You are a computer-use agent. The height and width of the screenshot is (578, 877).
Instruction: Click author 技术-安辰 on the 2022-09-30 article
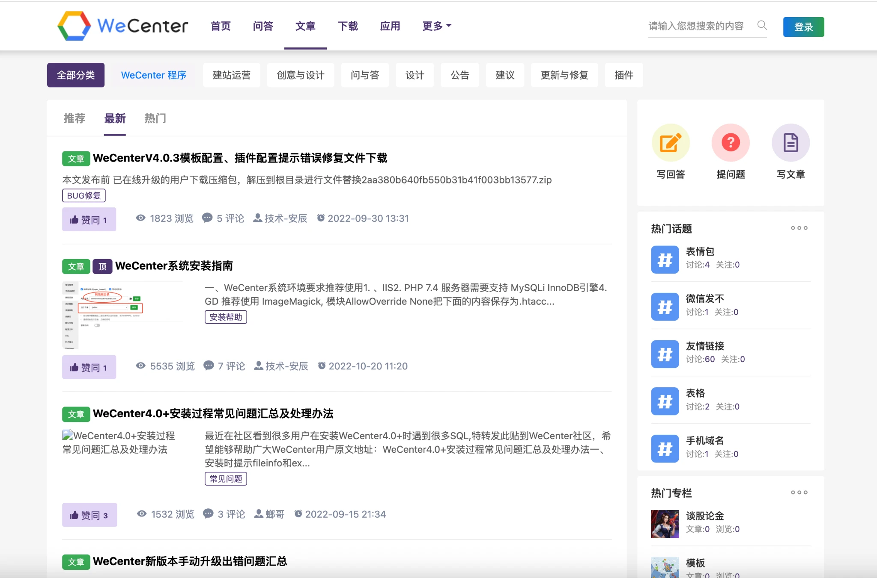tap(280, 218)
